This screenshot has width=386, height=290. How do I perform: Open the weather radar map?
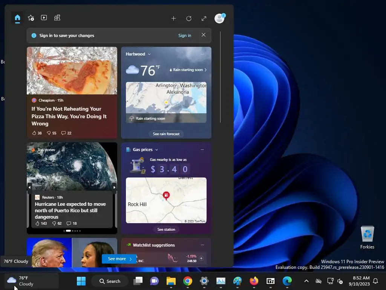166,102
